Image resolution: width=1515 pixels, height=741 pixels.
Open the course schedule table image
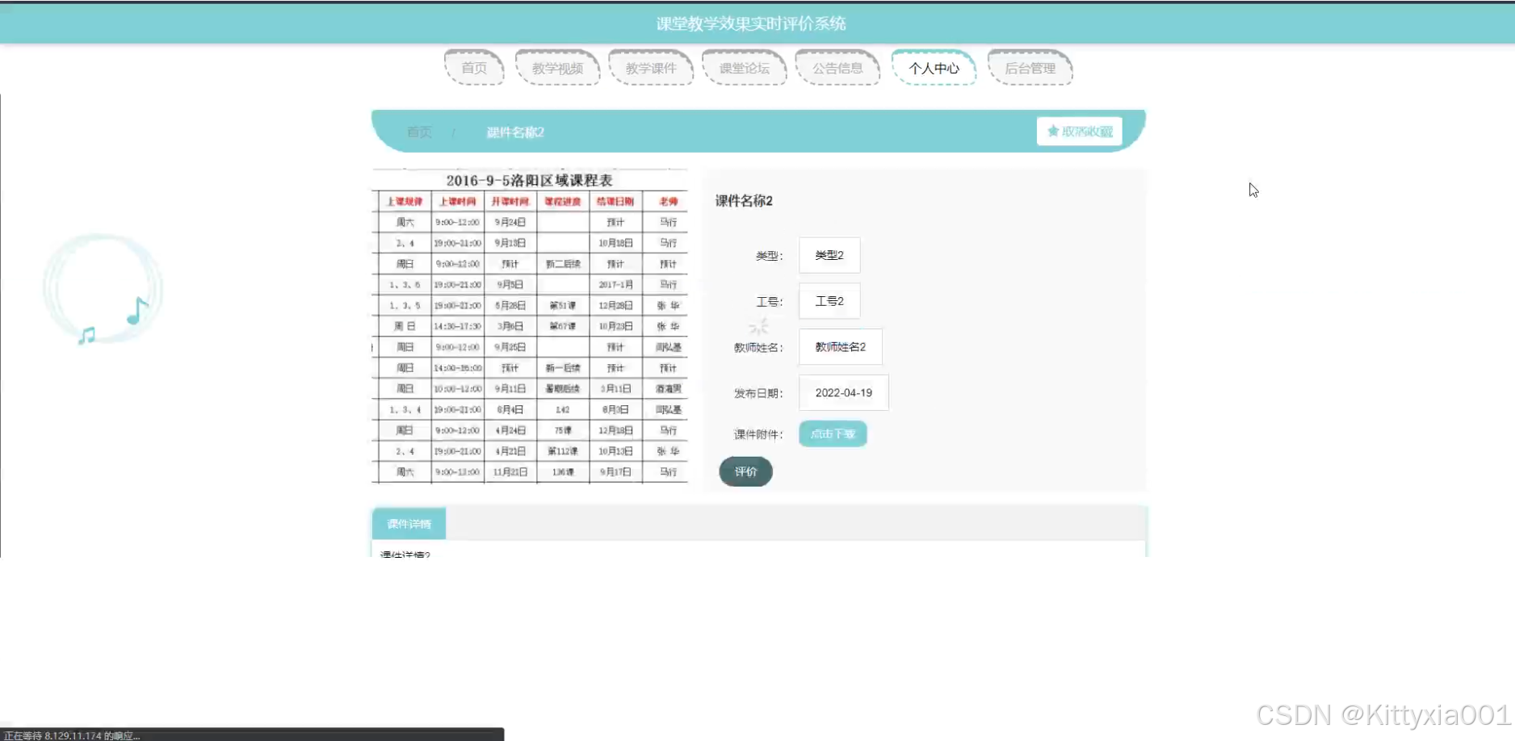click(x=530, y=326)
